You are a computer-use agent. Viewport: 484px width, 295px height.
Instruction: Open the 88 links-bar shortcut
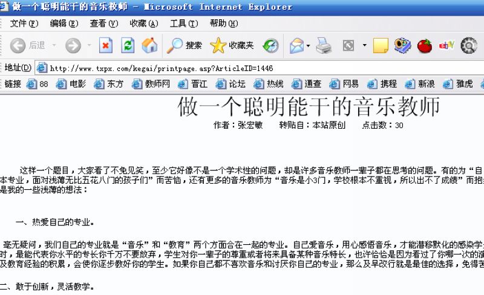(x=38, y=84)
